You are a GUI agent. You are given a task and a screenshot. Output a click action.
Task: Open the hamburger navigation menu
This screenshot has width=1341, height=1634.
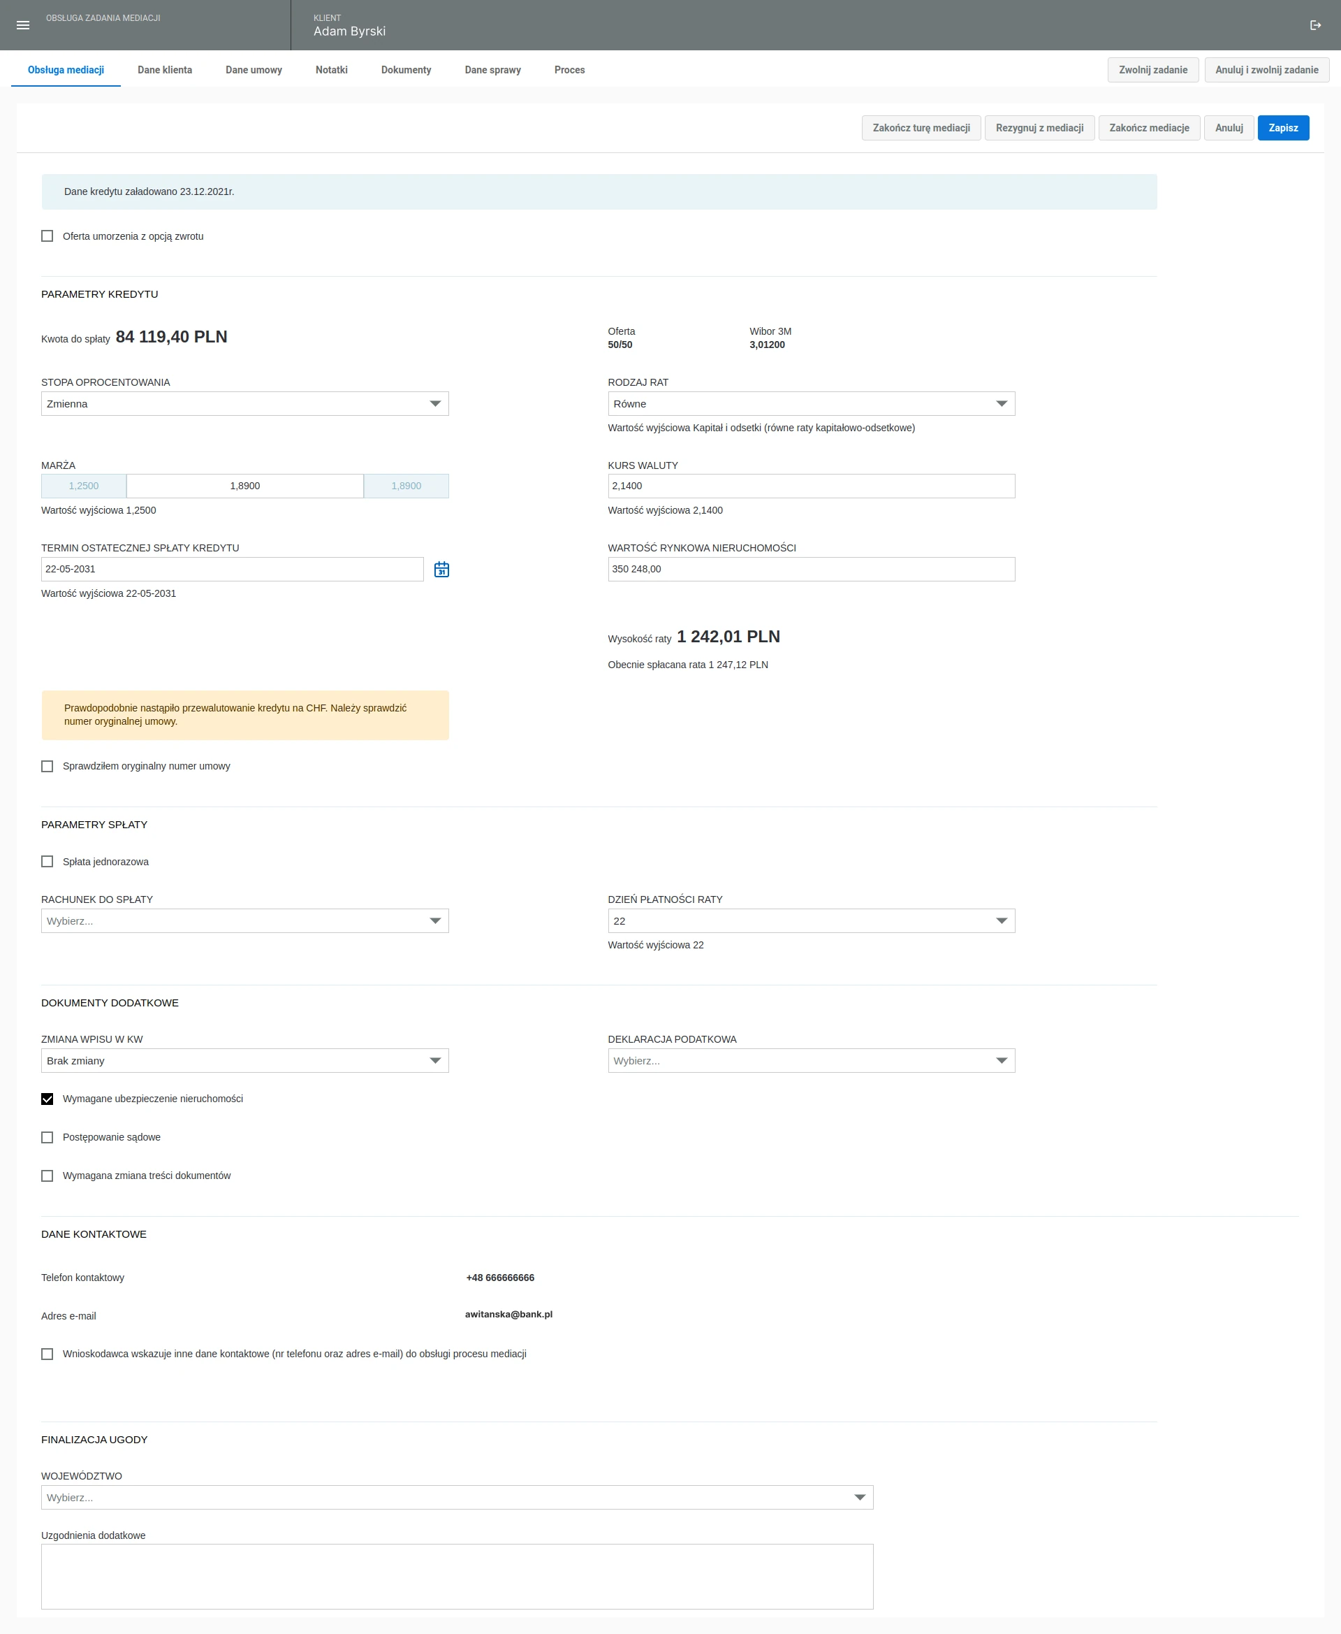(23, 25)
